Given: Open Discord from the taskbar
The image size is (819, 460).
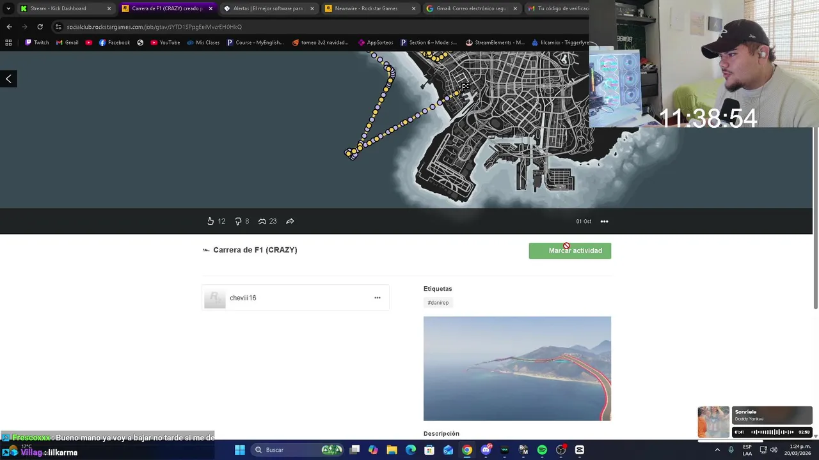Looking at the screenshot, I should point(486,450).
